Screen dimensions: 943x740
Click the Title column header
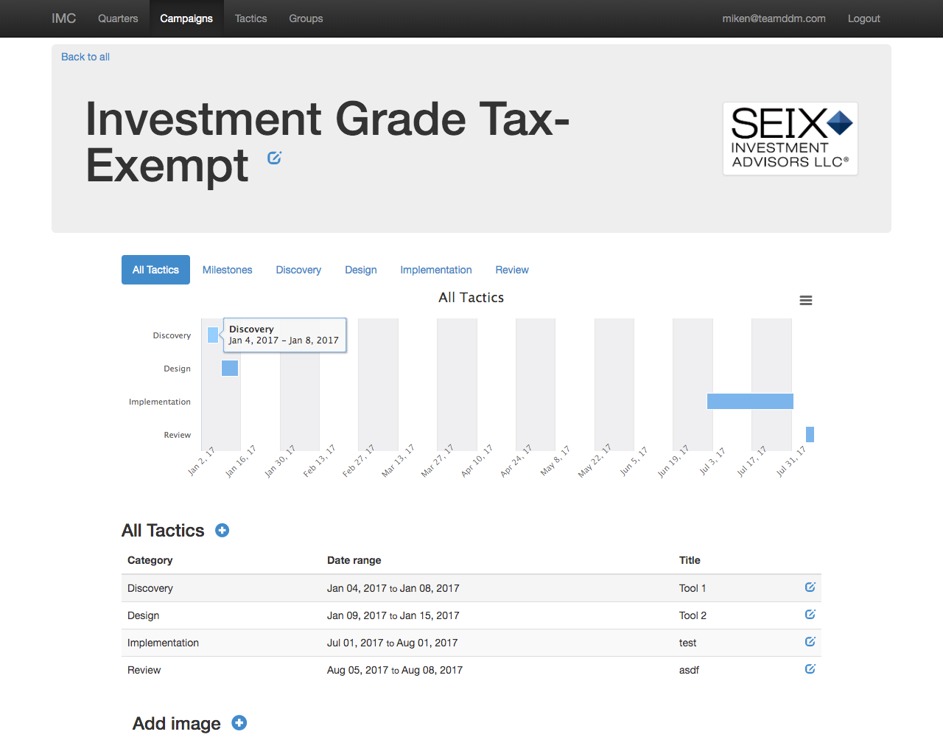coord(690,560)
